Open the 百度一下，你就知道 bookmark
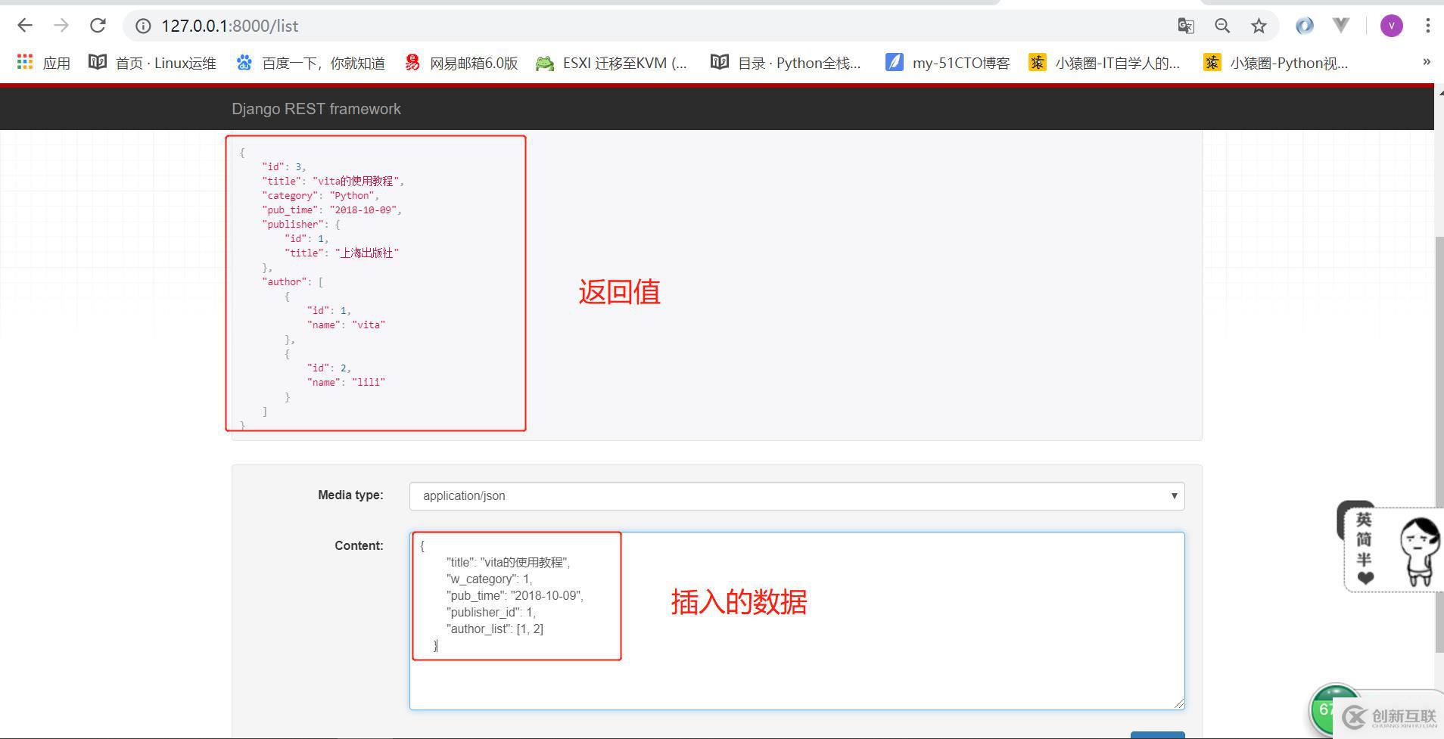 [310, 63]
